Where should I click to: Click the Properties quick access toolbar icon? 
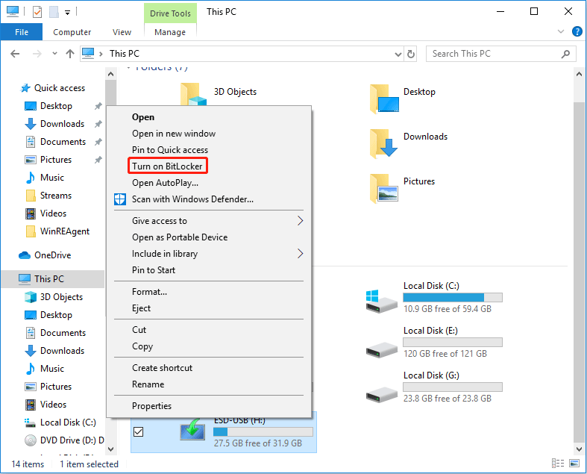(x=37, y=12)
